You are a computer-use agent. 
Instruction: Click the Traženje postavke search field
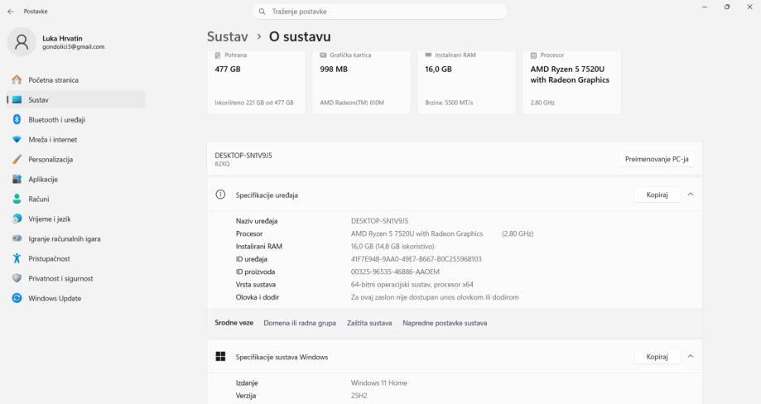coord(380,12)
